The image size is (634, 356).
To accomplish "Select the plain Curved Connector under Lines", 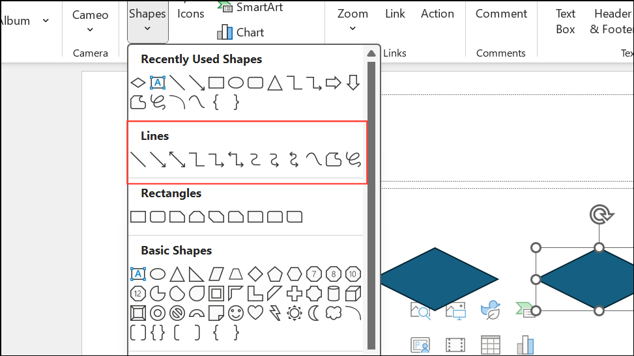I will (255, 159).
